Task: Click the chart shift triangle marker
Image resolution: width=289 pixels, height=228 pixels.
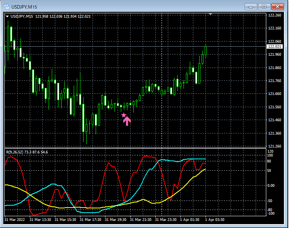Action: (x=210, y=14)
